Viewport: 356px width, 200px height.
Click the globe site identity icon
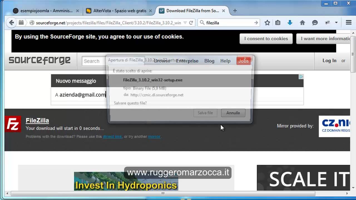[32, 23]
